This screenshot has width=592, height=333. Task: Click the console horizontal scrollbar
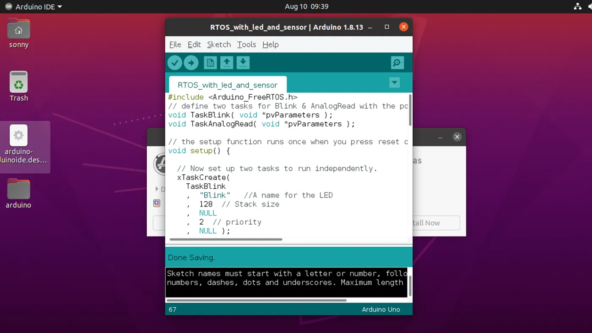click(x=257, y=300)
